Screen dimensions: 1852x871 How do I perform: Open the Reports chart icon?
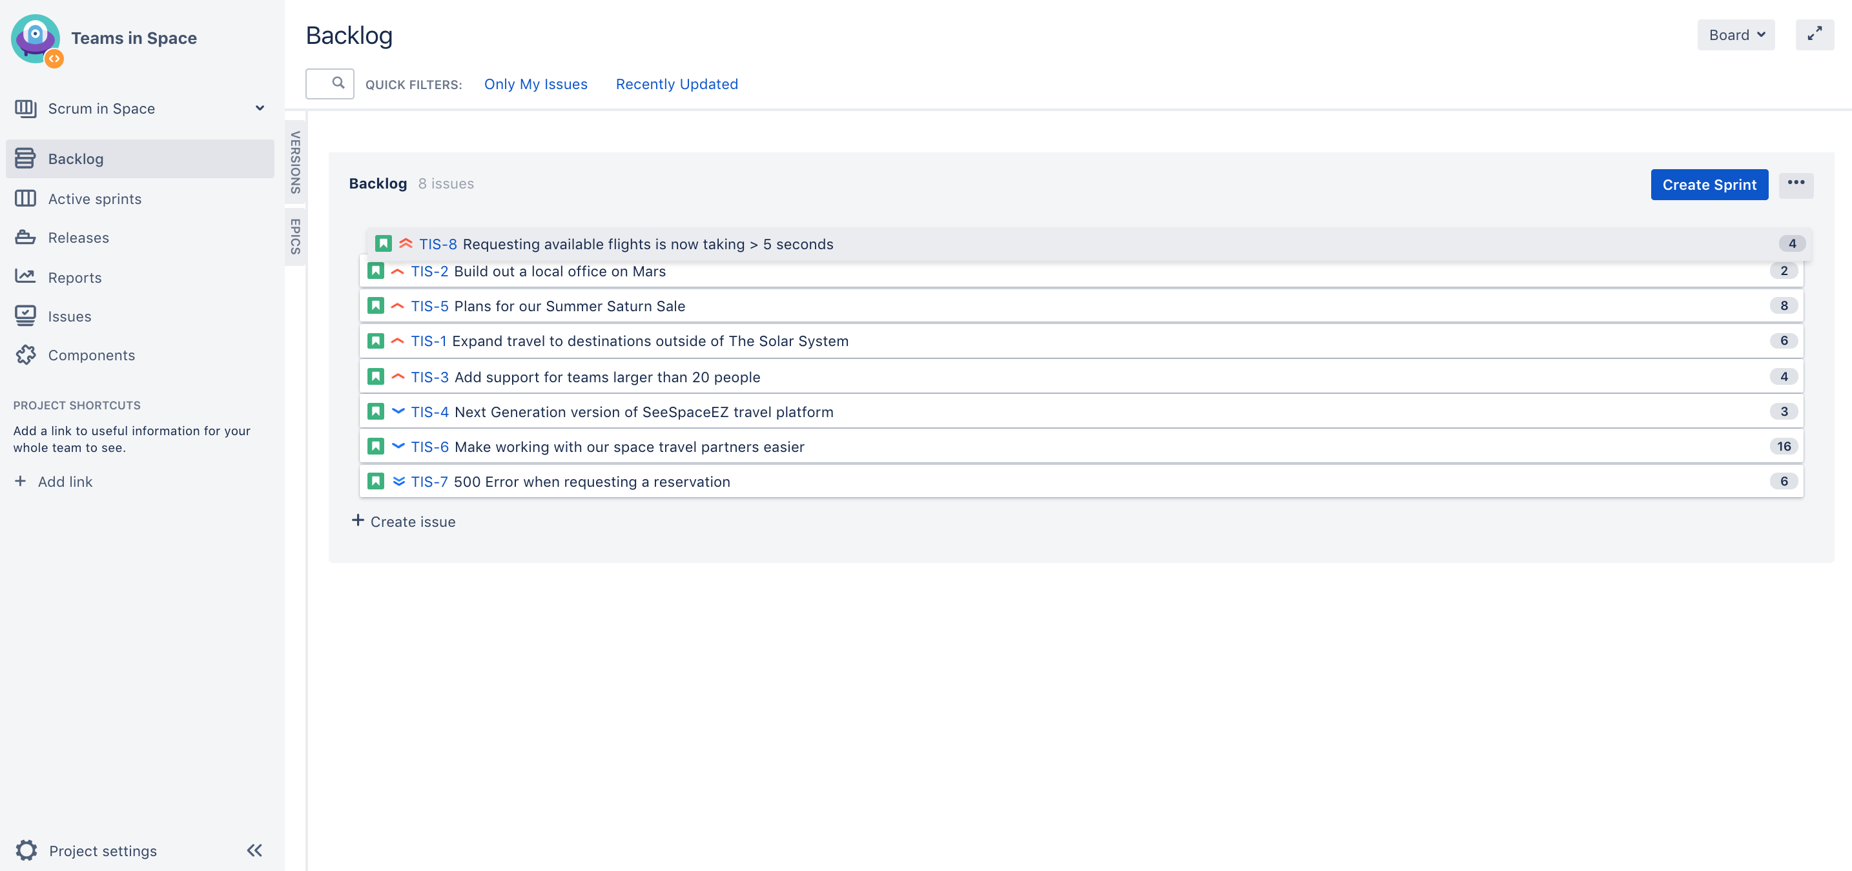tap(25, 277)
